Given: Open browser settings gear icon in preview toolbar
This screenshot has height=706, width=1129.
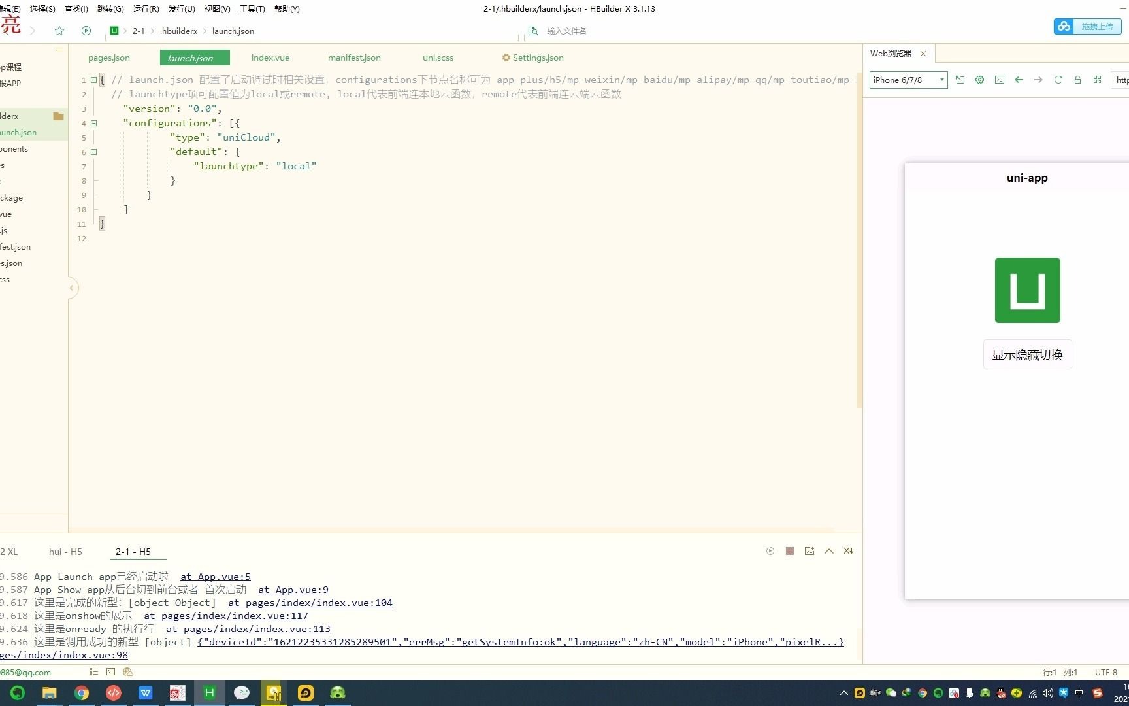Looking at the screenshot, I should [979, 80].
